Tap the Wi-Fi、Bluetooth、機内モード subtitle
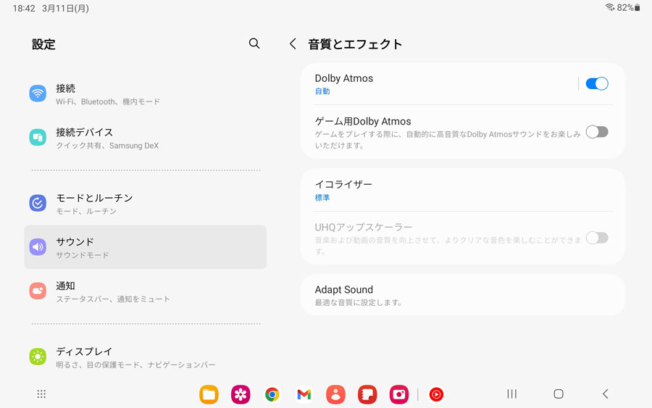This screenshot has width=652, height=408. point(108,101)
